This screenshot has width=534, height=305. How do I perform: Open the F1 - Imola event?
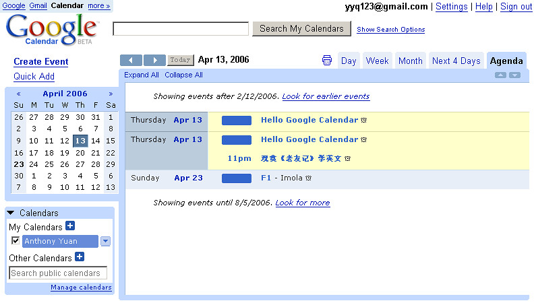(281, 178)
